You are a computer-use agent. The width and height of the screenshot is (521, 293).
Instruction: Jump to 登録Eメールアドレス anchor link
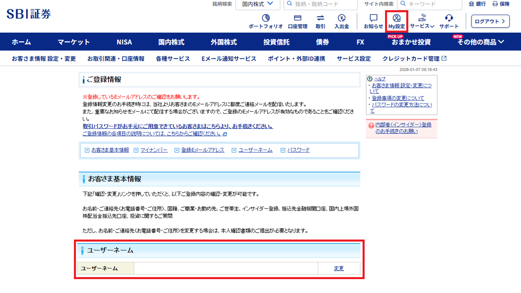pos(203,150)
